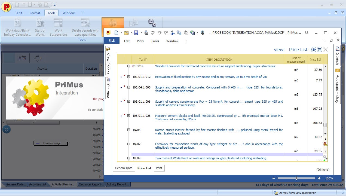Click the Activities List tab at bottom

[x=38, y=184]
